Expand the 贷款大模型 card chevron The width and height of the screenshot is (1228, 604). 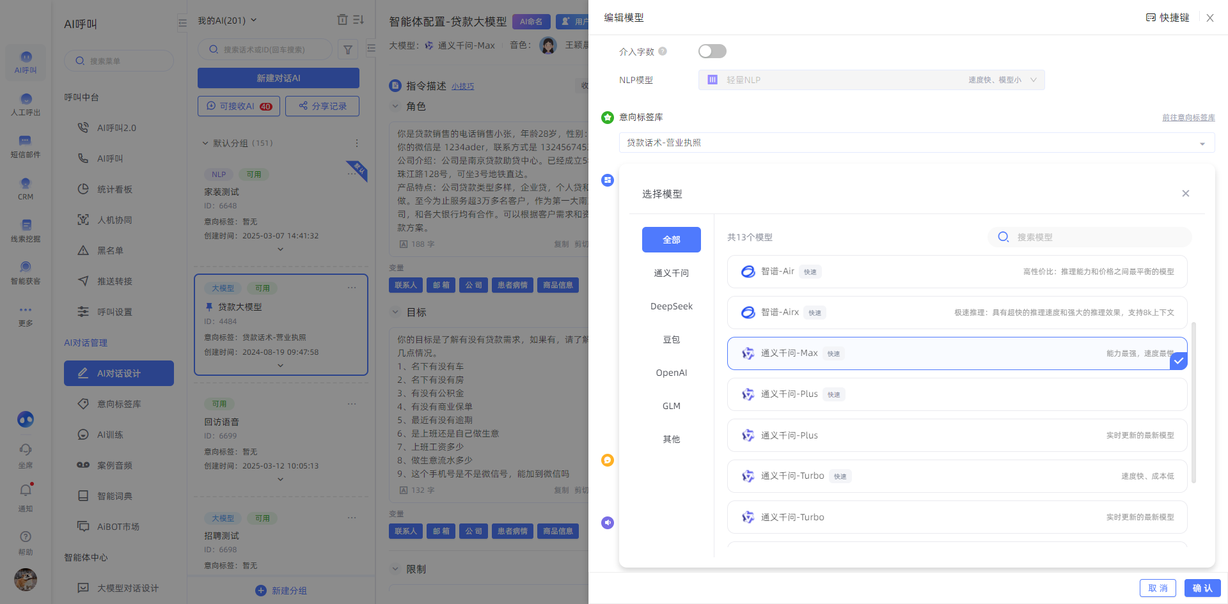(280, 366)
